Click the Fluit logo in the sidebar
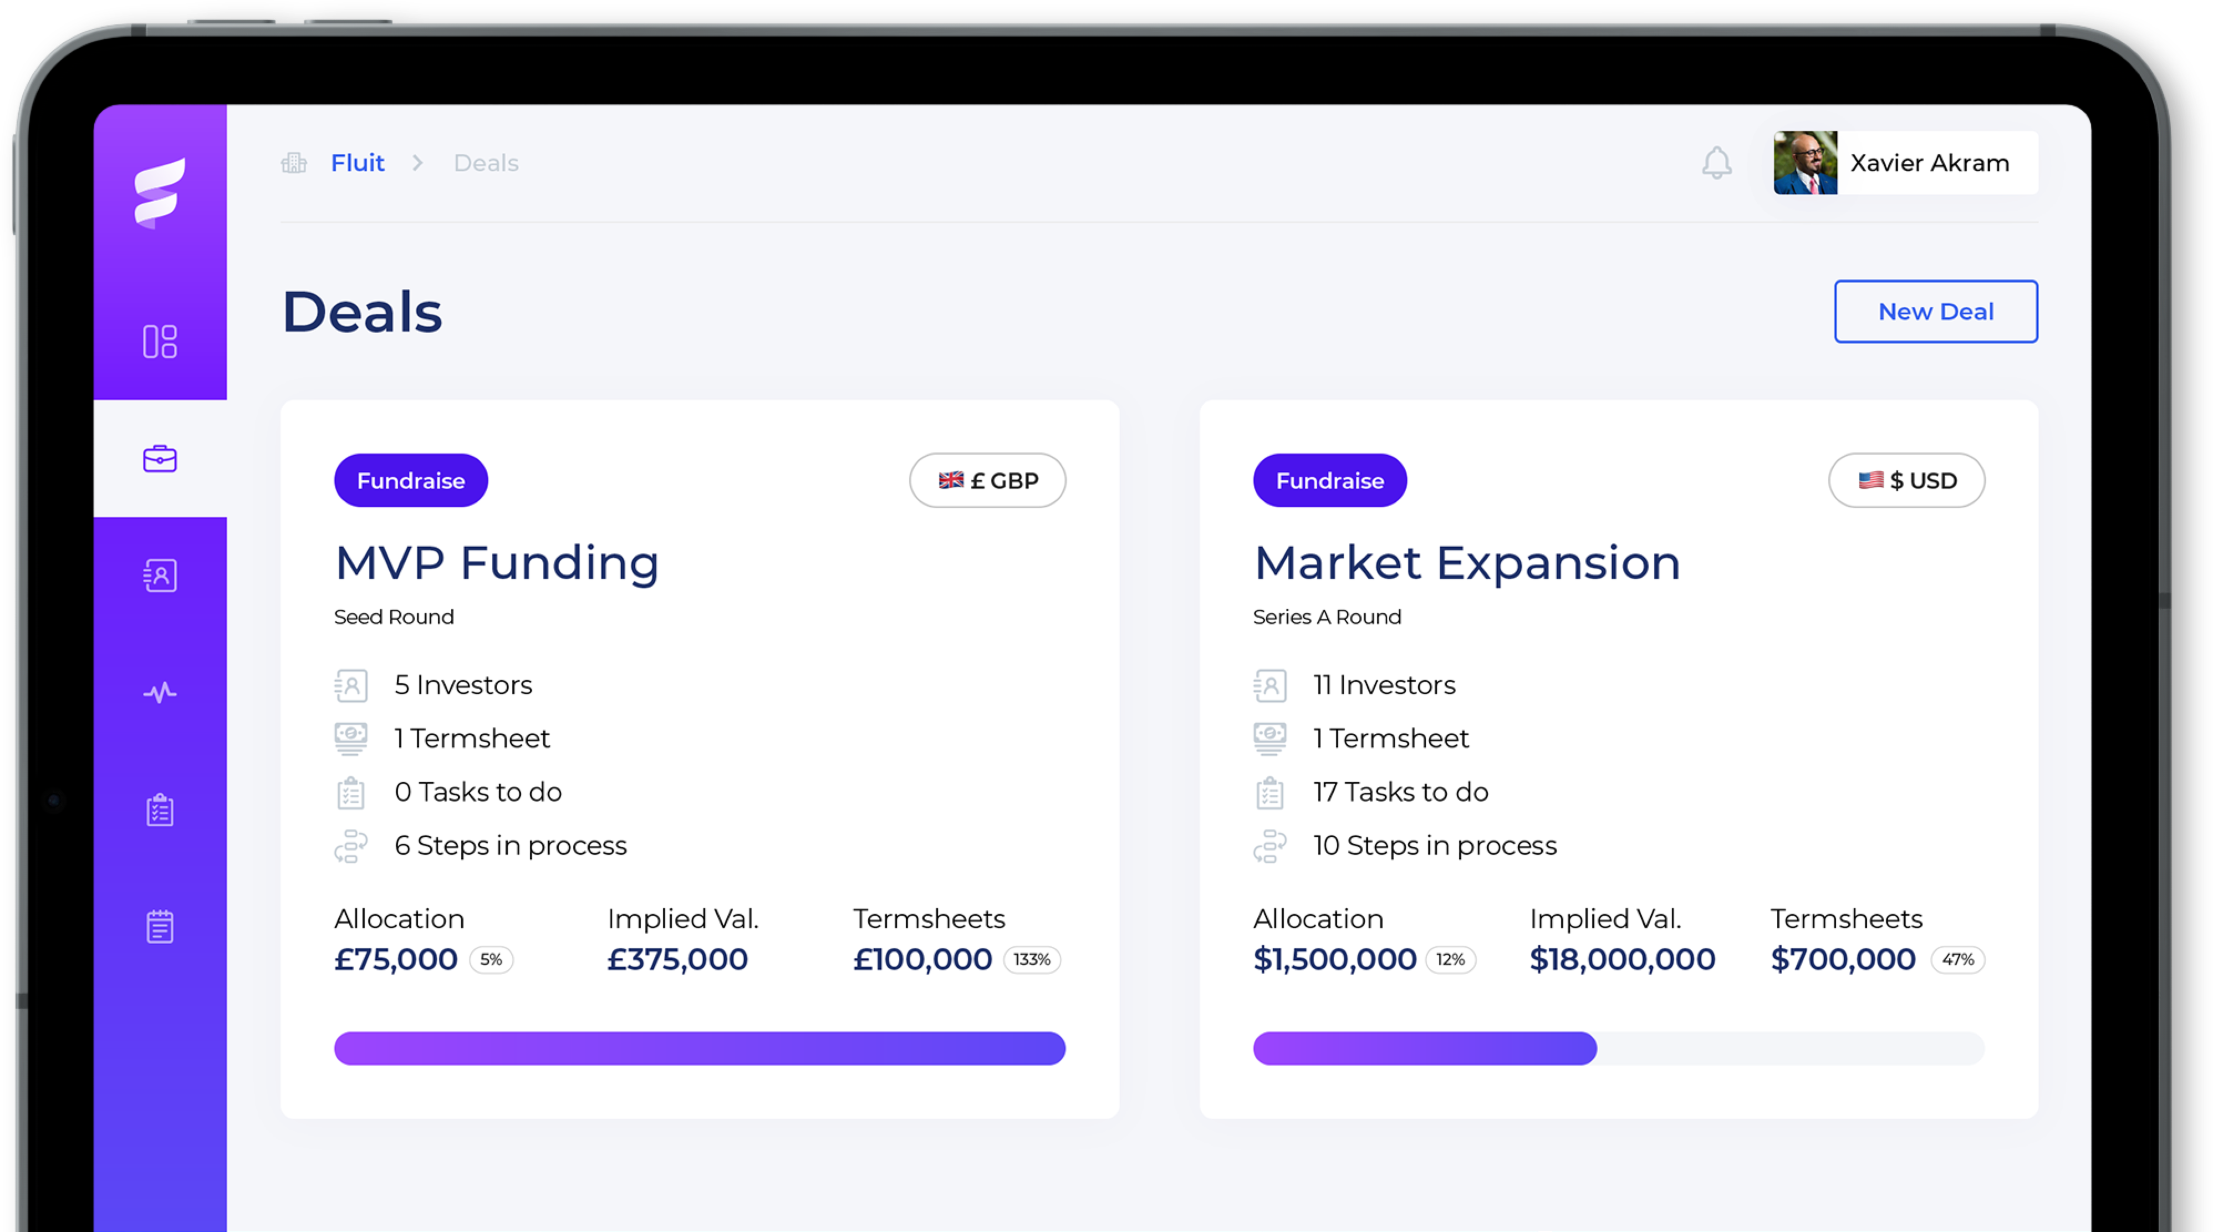This screenshot has width=2213, height=1232. 160,192
